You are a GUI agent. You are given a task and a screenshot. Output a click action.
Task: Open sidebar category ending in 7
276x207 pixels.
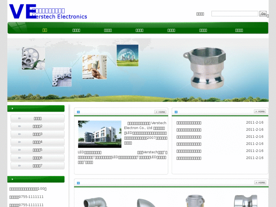click(x=38, y=166)
